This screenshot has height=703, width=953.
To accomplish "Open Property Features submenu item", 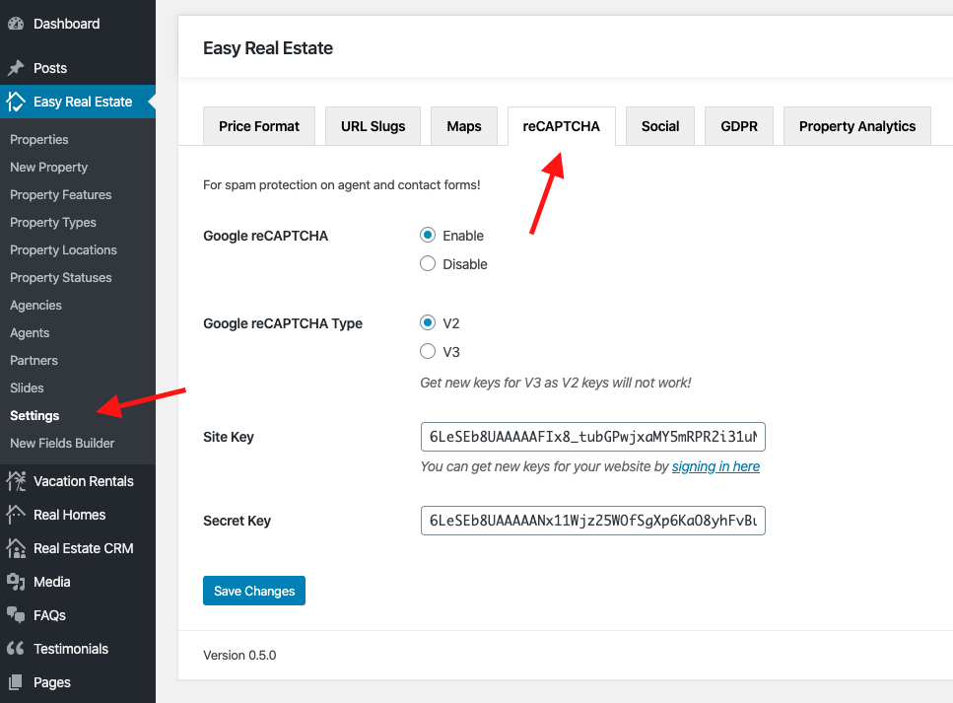I will (61, 194).
